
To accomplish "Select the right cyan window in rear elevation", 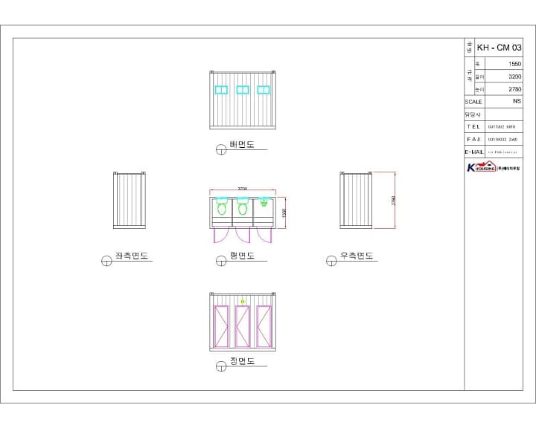I will click(264, 90).
